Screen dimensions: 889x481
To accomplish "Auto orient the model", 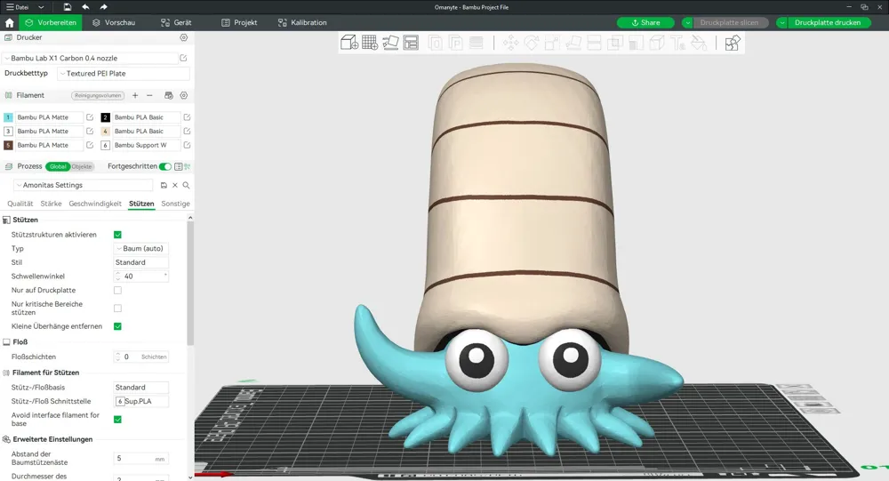I will click(x=390, y=43).
